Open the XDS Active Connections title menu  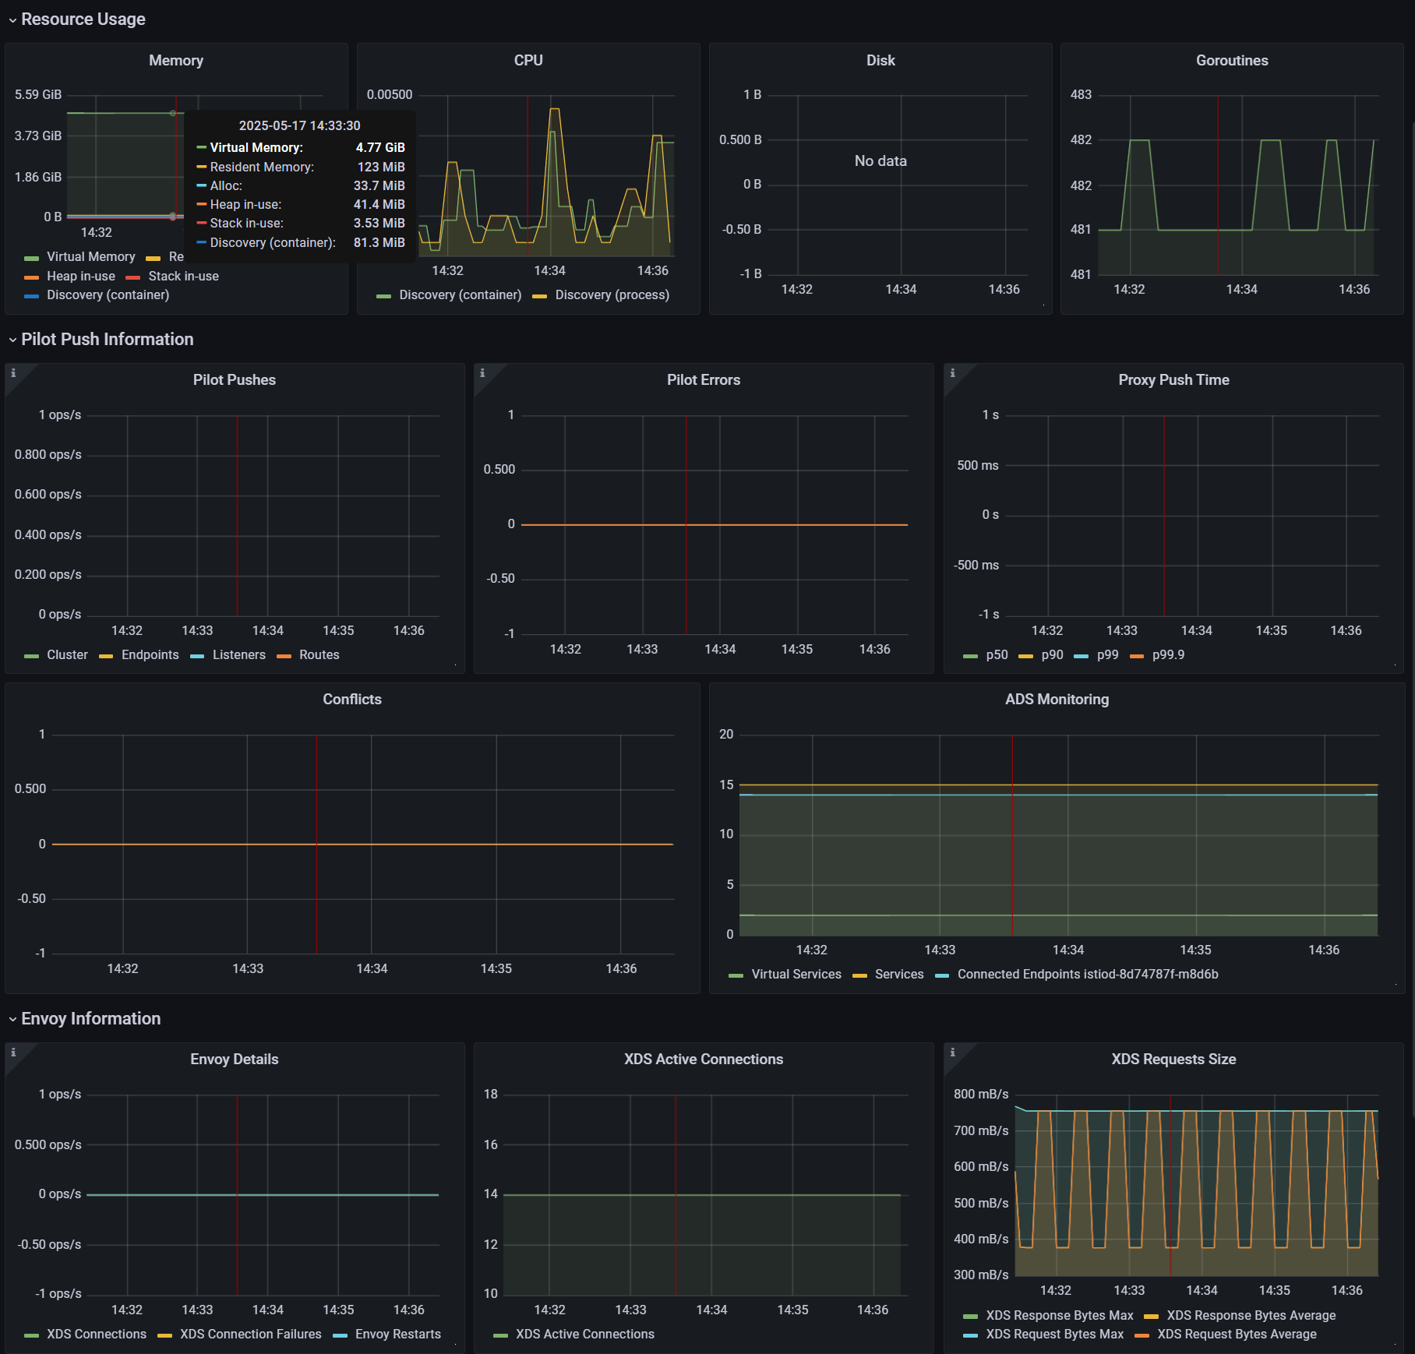click(x=704, y=1060)
